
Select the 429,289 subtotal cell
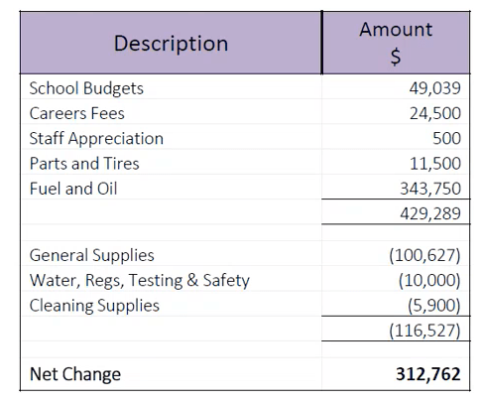tap(396, 213)
